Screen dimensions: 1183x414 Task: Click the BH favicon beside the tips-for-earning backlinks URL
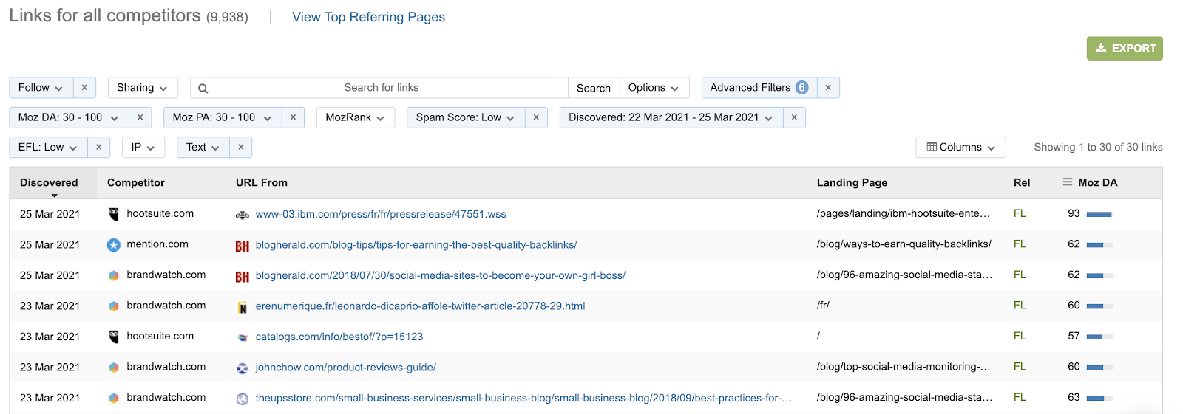tap(243, 246)
